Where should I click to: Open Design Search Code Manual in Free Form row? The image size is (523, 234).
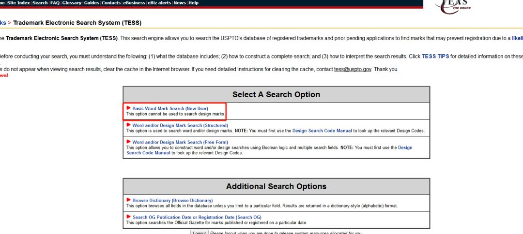point(269,150)
